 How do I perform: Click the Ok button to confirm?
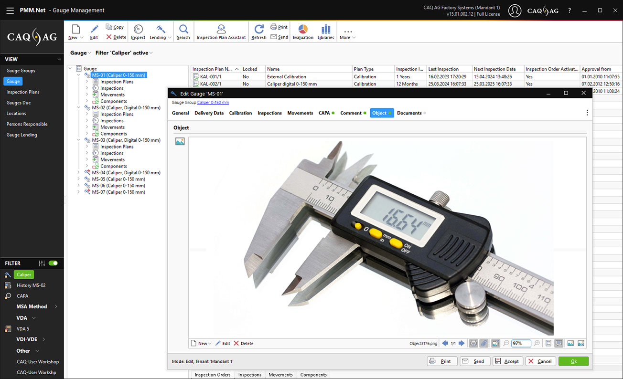click(x=573, y=361)
